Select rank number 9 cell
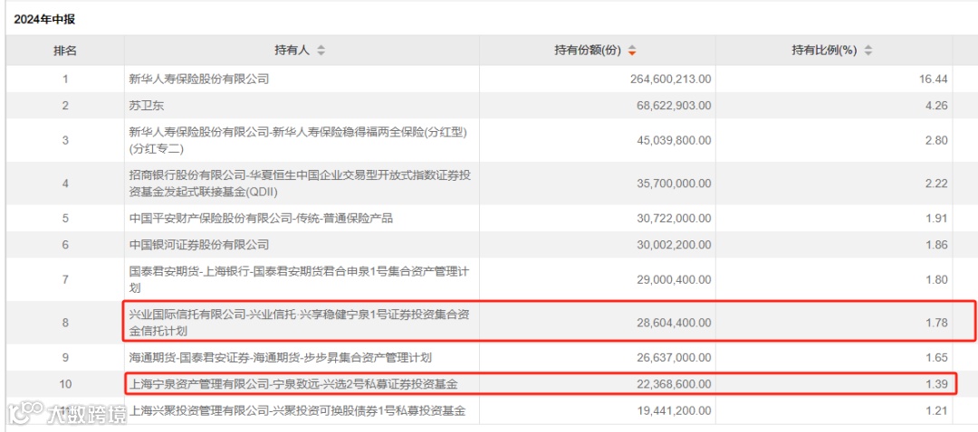Viewport: 978px width, 432px height. pyautogui.click(x=65, y=357)
